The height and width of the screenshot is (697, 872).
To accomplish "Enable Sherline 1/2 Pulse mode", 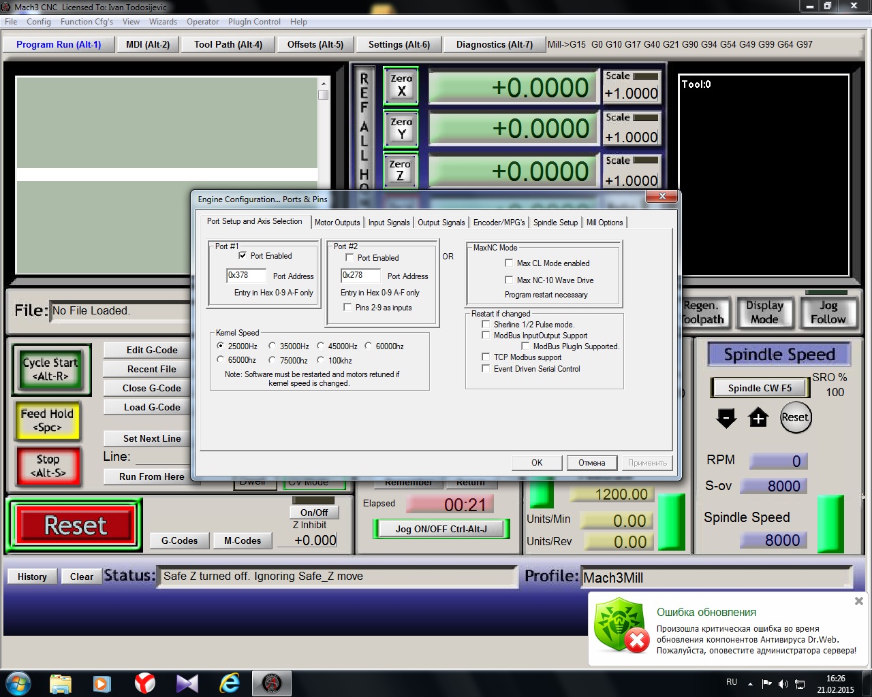I will point(486,325).
